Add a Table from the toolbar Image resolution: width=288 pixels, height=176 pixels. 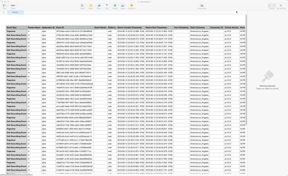90,5
